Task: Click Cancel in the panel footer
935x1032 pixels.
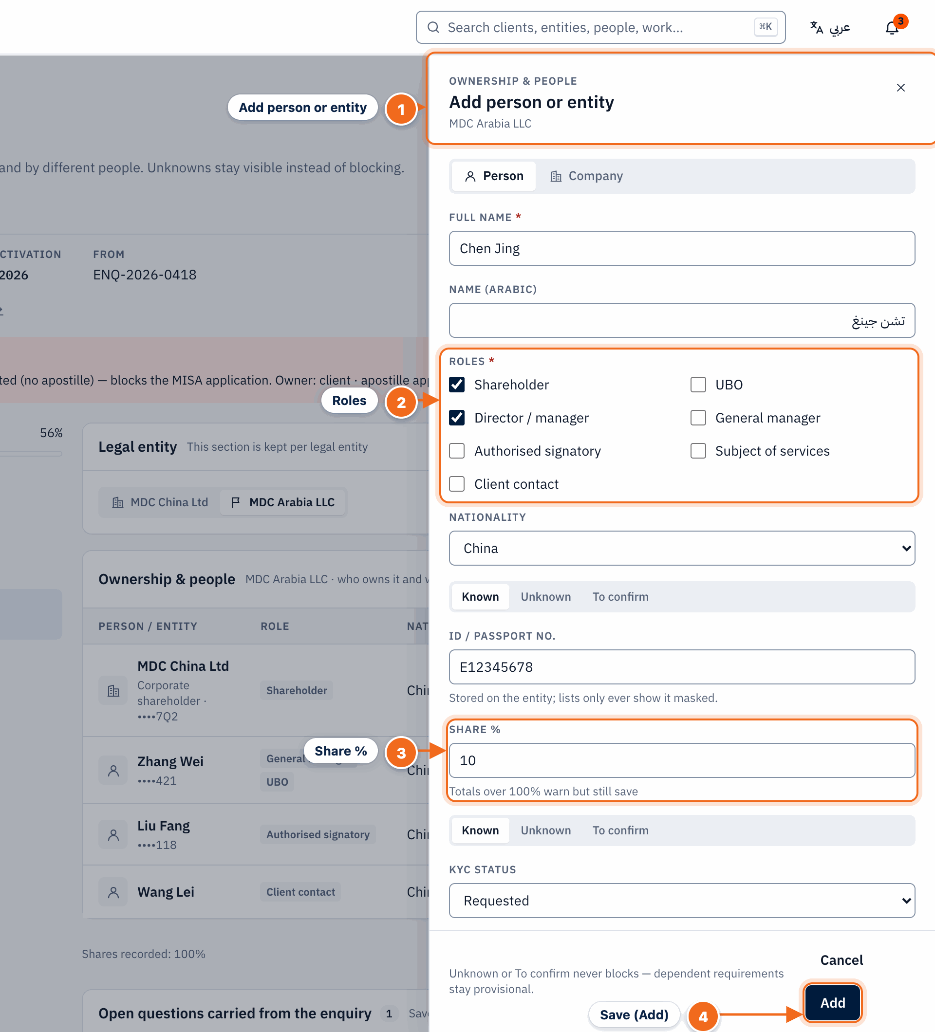Action: click(841, 960)
